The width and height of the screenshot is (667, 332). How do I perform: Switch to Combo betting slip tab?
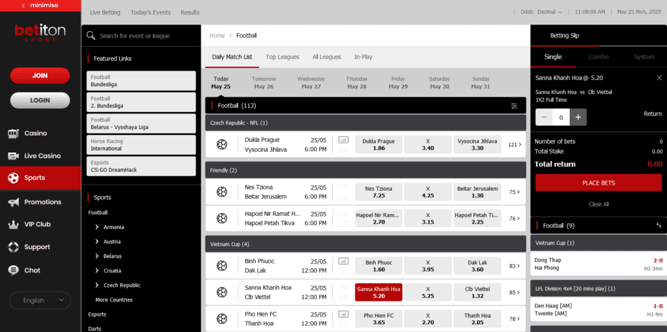point(598,57)
